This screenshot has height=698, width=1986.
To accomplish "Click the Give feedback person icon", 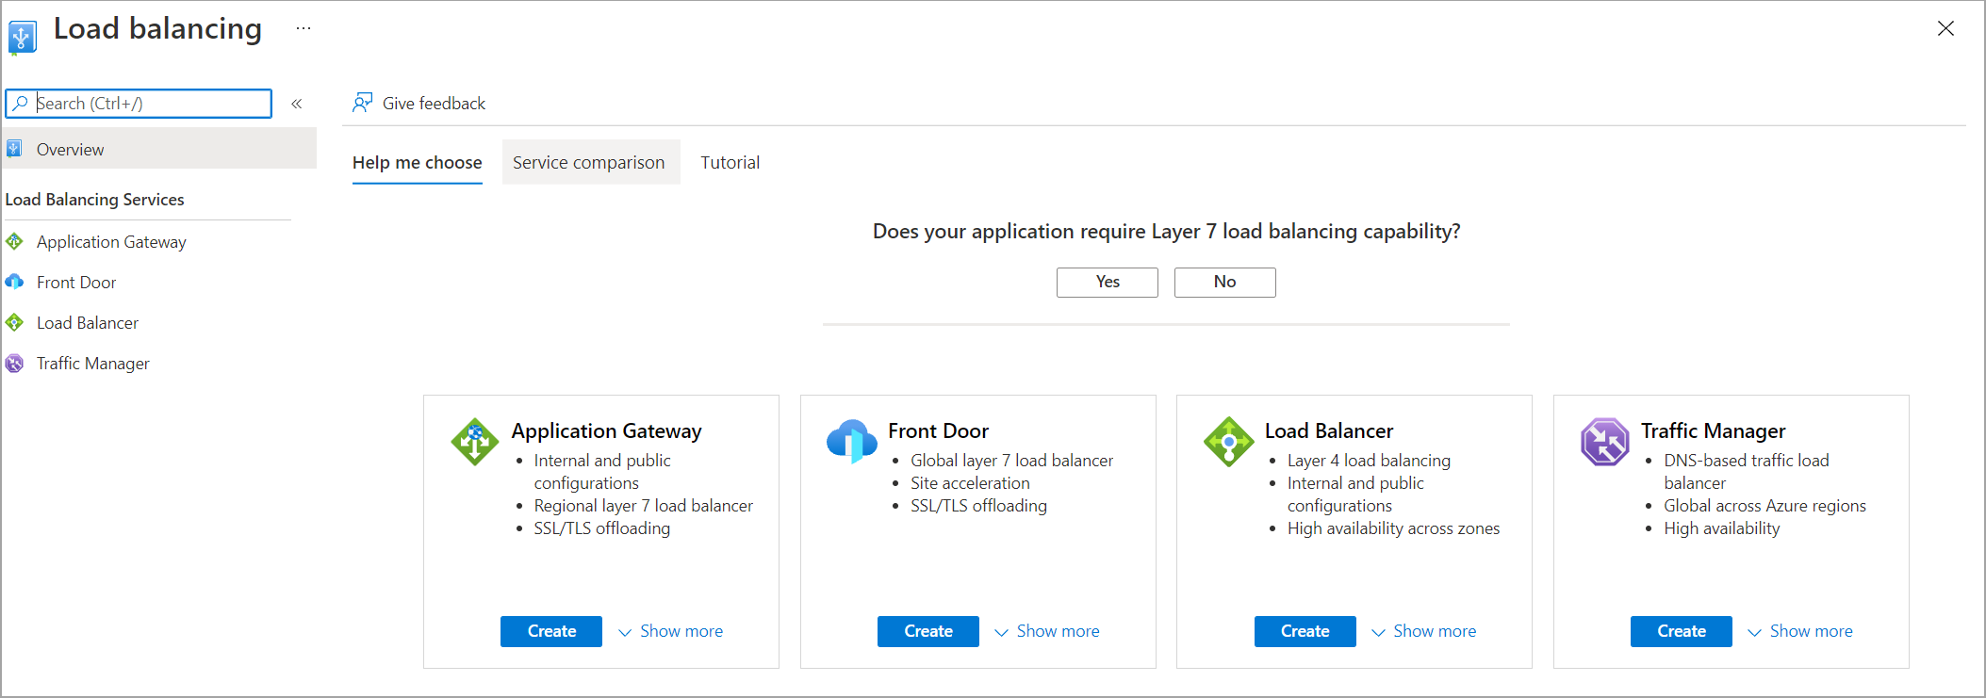I will [363, 103].
